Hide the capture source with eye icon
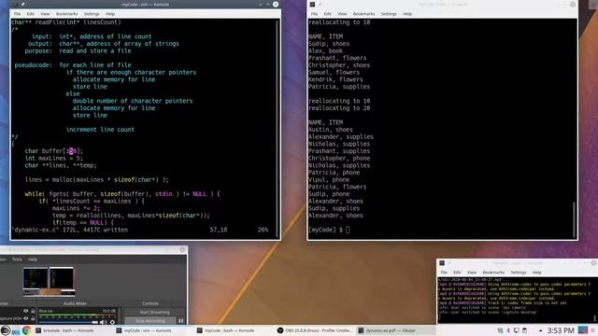 pyautogui.click(x=25, y=318)
